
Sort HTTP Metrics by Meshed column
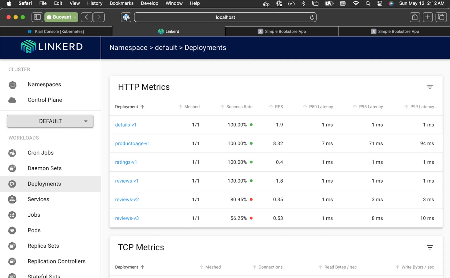[189, 107]
